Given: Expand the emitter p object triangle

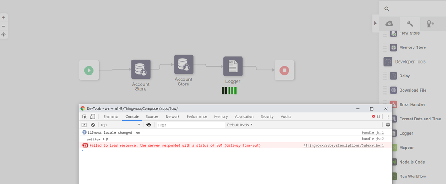Looking at the screenshot, I should (x=104, y=139).
